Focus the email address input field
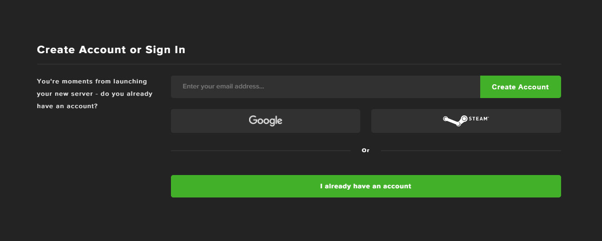 [325, 87]
